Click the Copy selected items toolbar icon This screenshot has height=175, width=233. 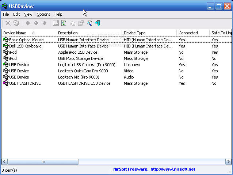(x=72, y=23)
